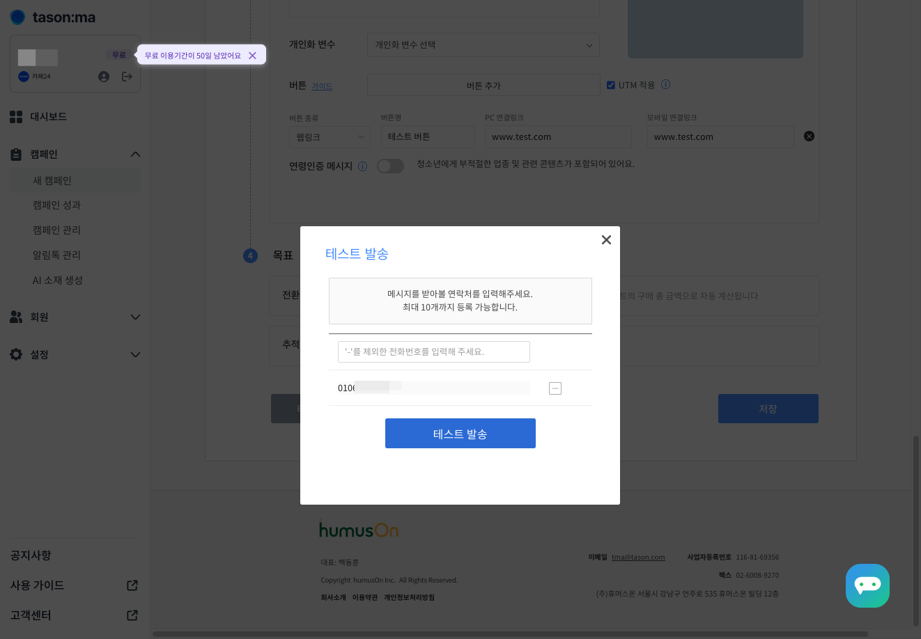Expand the 회원 menu section
The height and width of the screenshot is (639, 921).
(x=135, y=317)
